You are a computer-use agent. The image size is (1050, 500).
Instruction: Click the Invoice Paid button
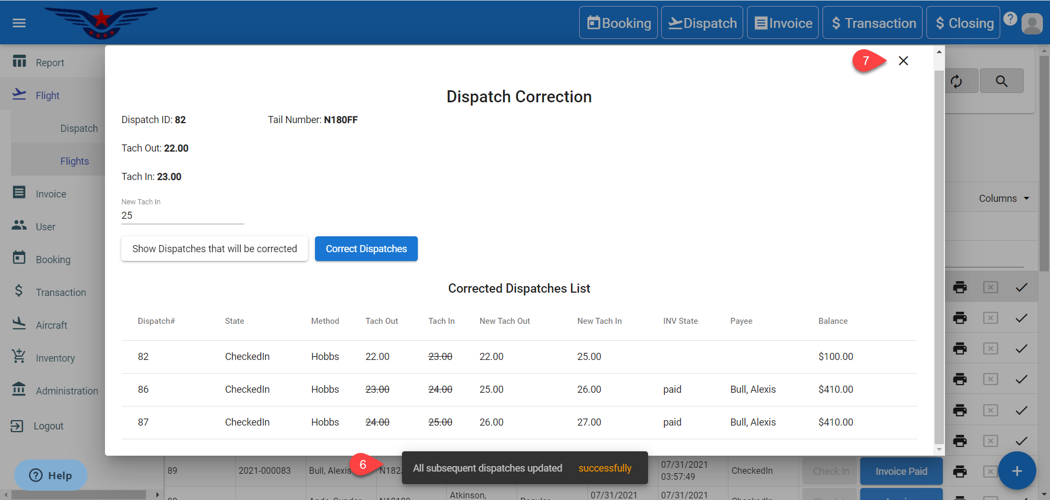click(901, 471)
